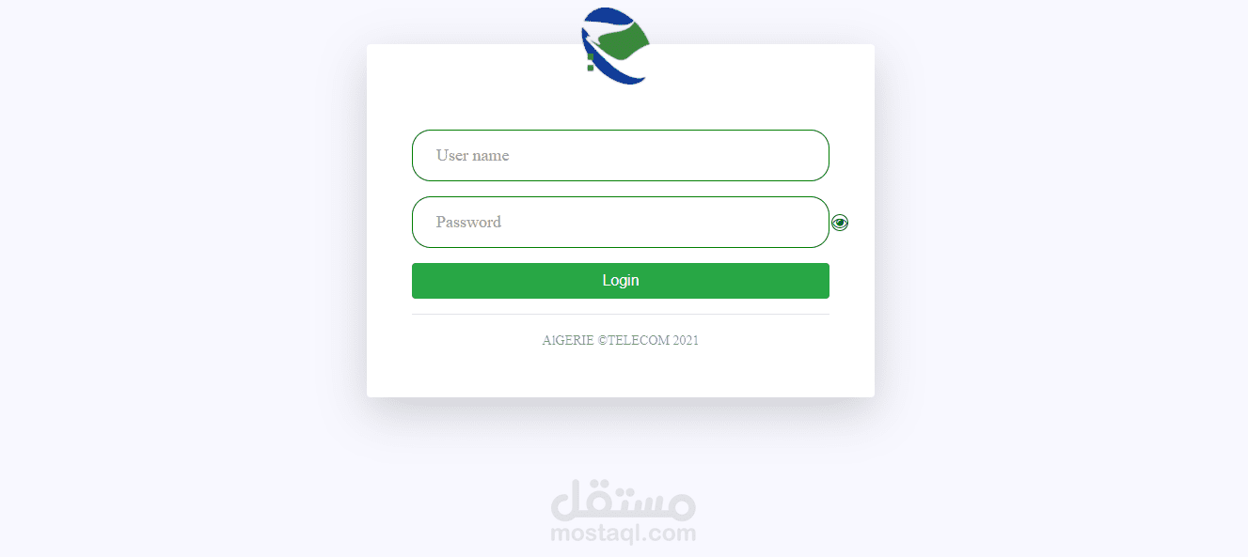1248x557 pixels.
Task: Click the © symbol in footer
Action: coord(603,340)
